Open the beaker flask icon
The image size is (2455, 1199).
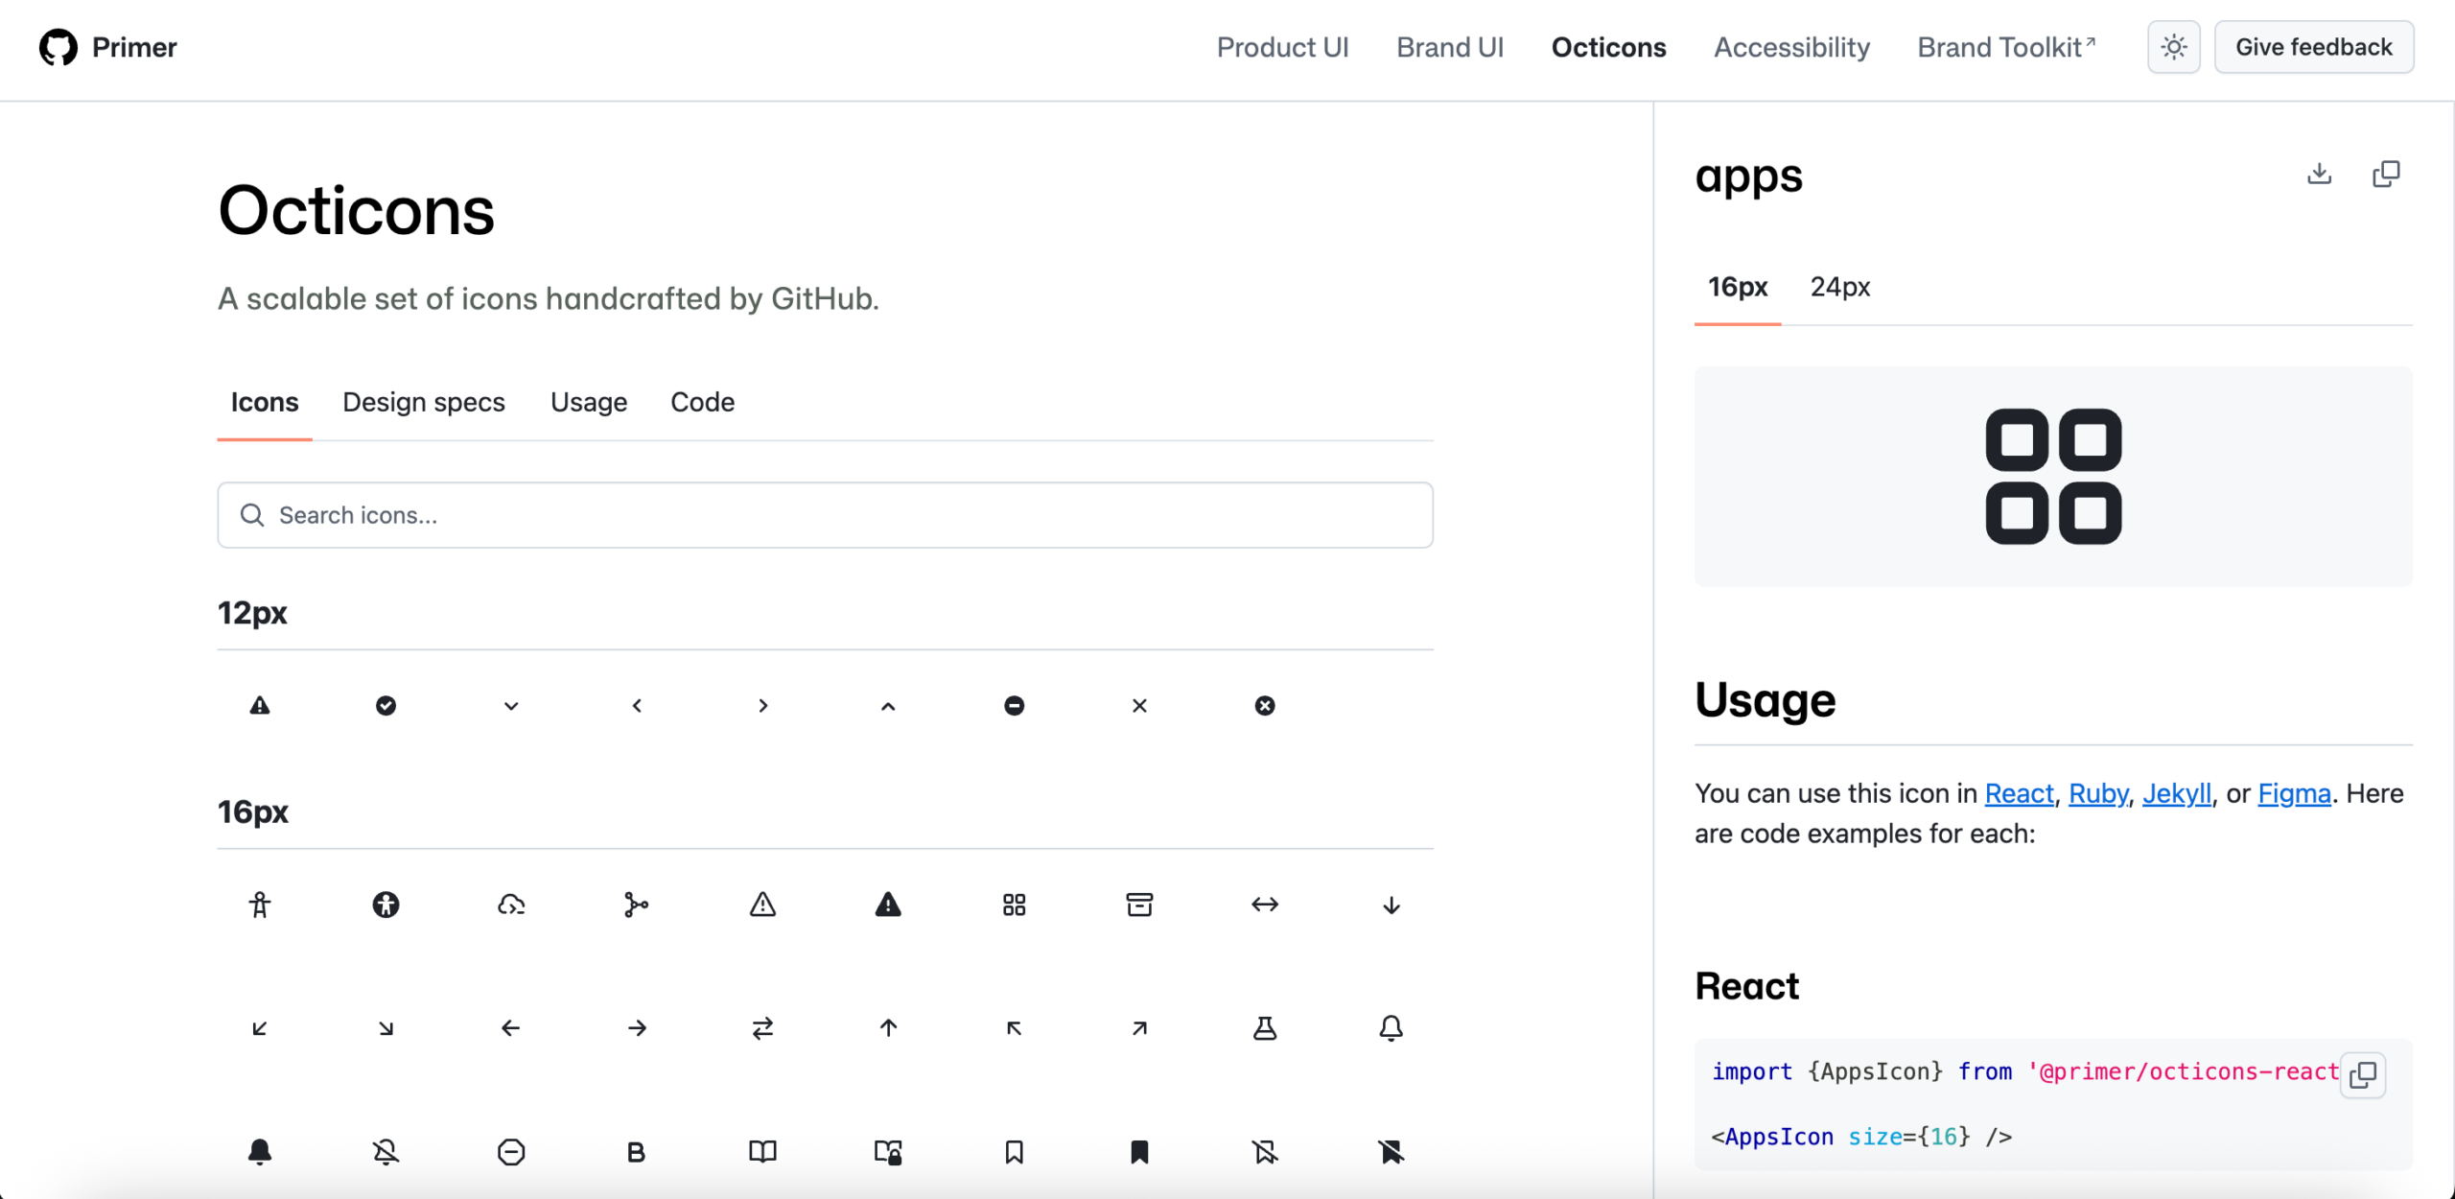(1265, 1028)
